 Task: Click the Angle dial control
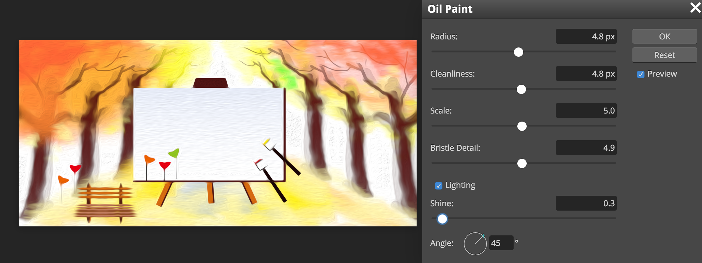pos(475,244)
